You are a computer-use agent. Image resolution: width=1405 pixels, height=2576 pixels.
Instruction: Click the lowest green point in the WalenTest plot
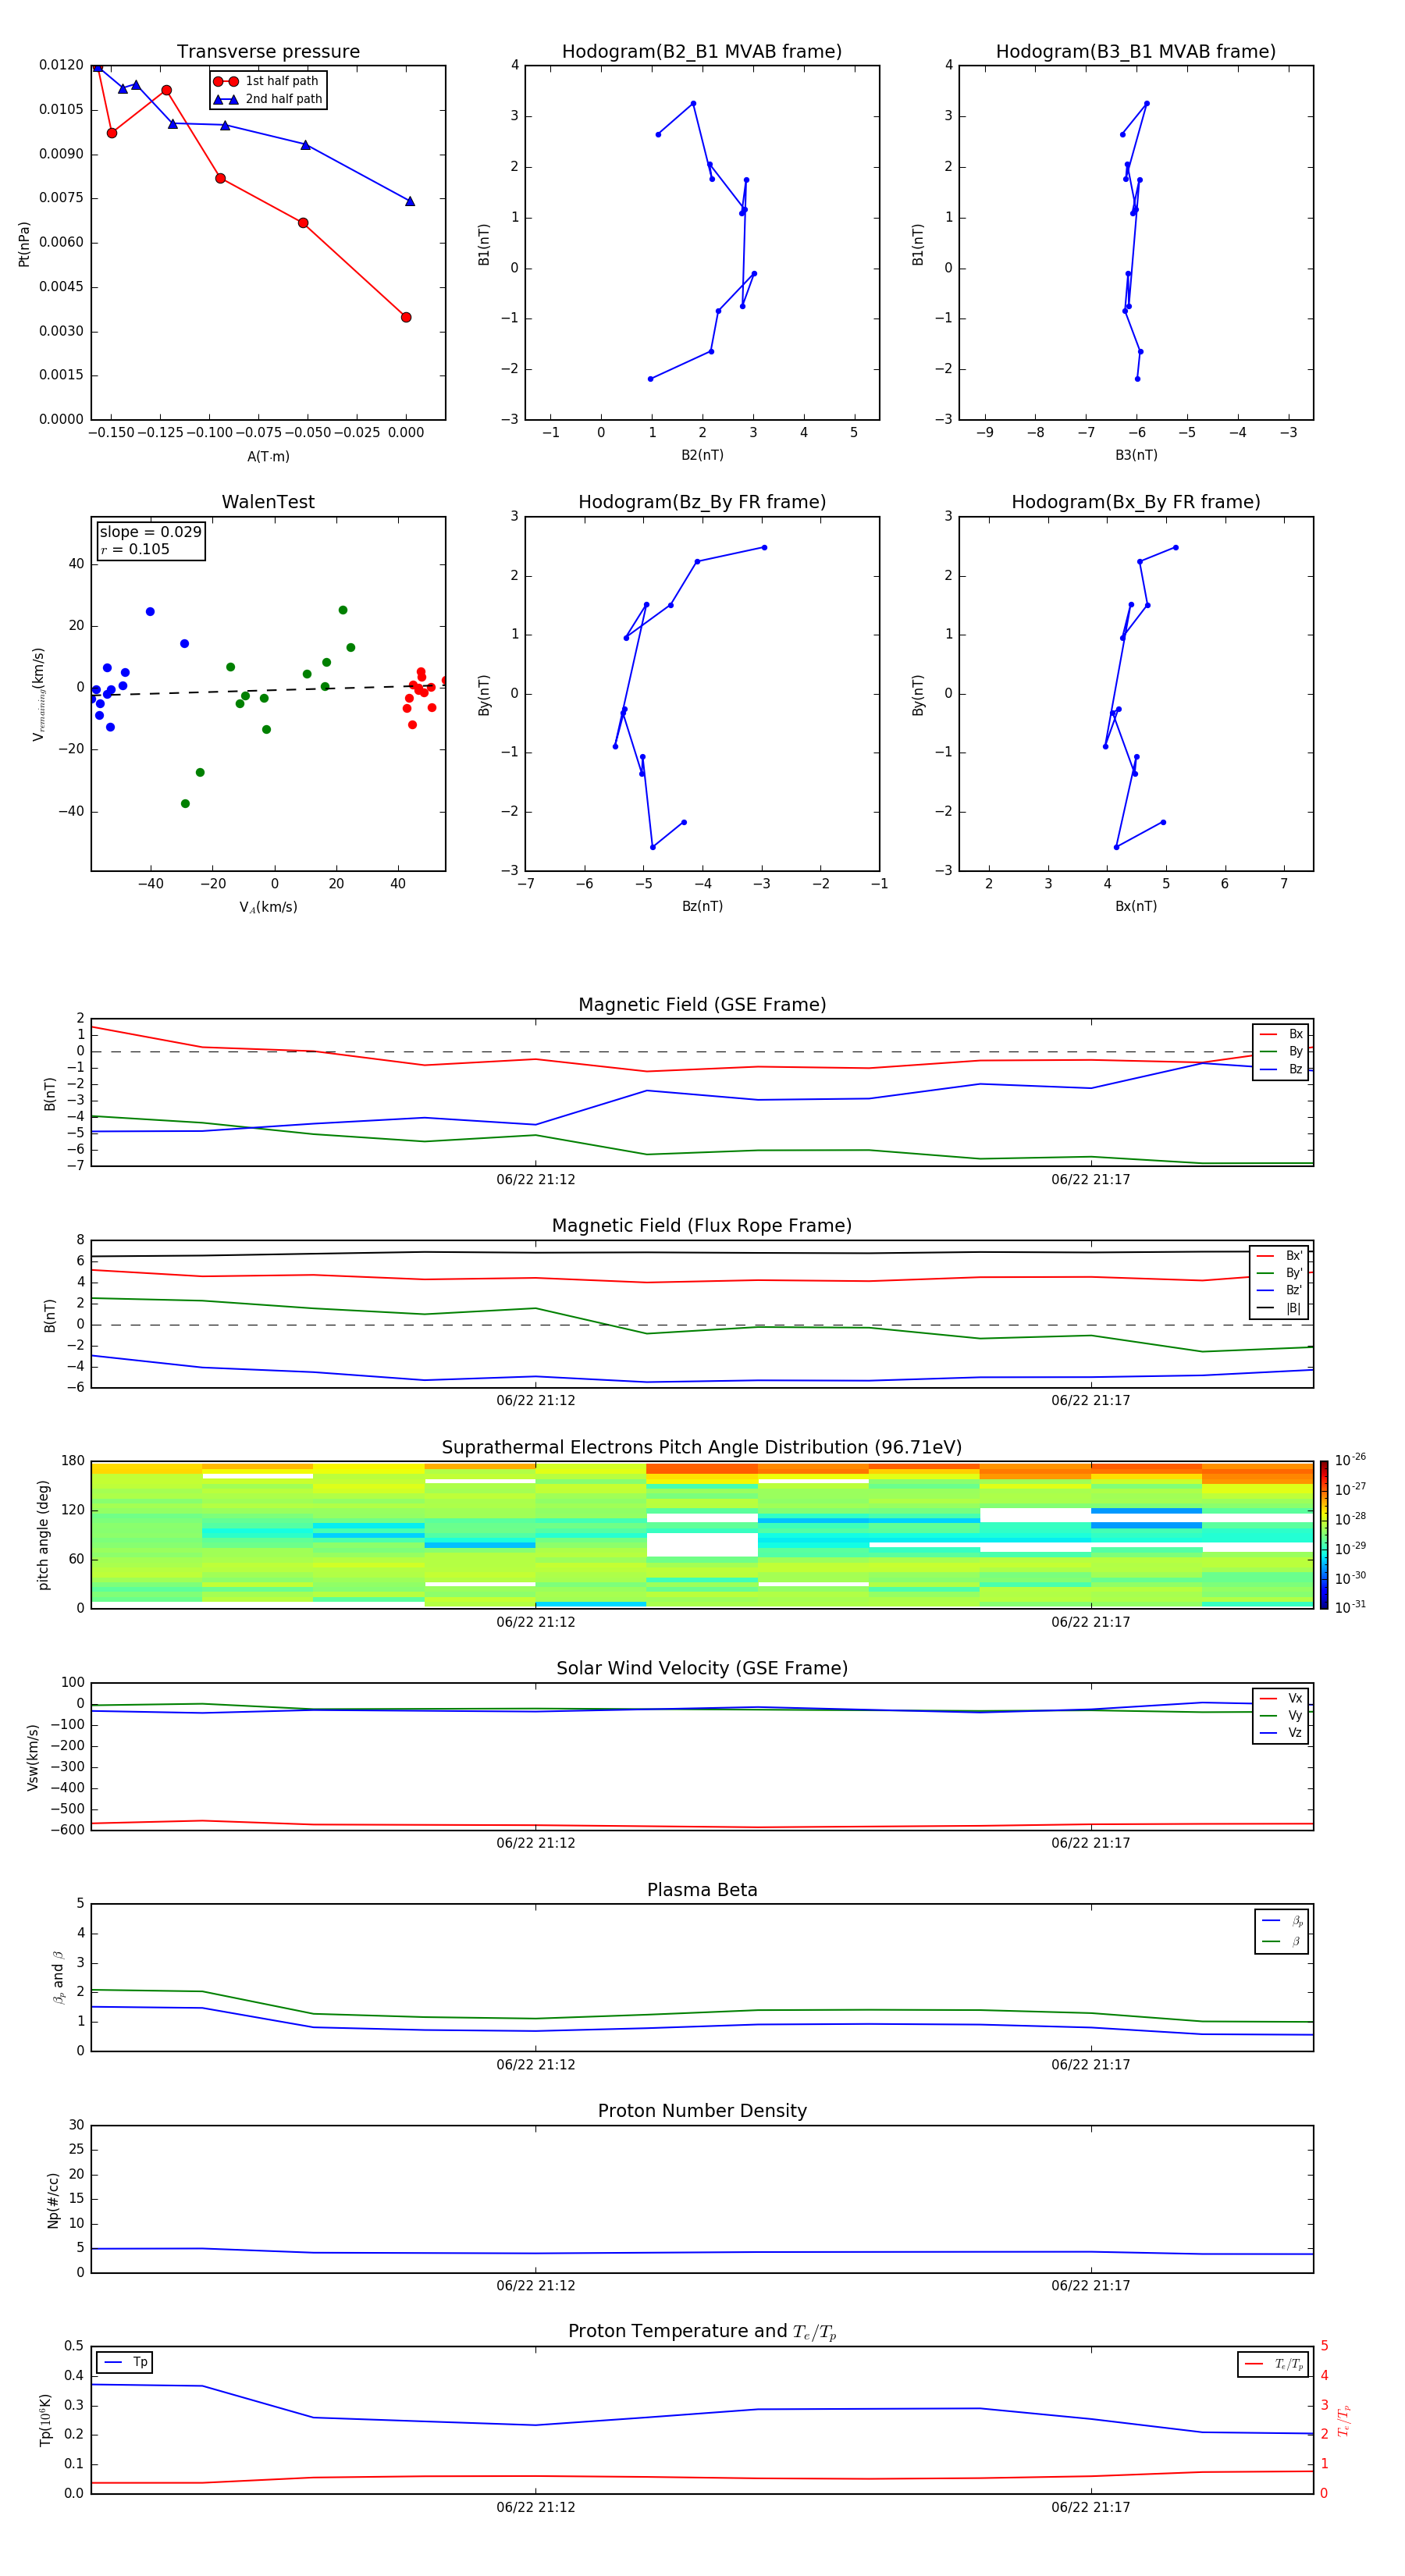tap(185, 804)
